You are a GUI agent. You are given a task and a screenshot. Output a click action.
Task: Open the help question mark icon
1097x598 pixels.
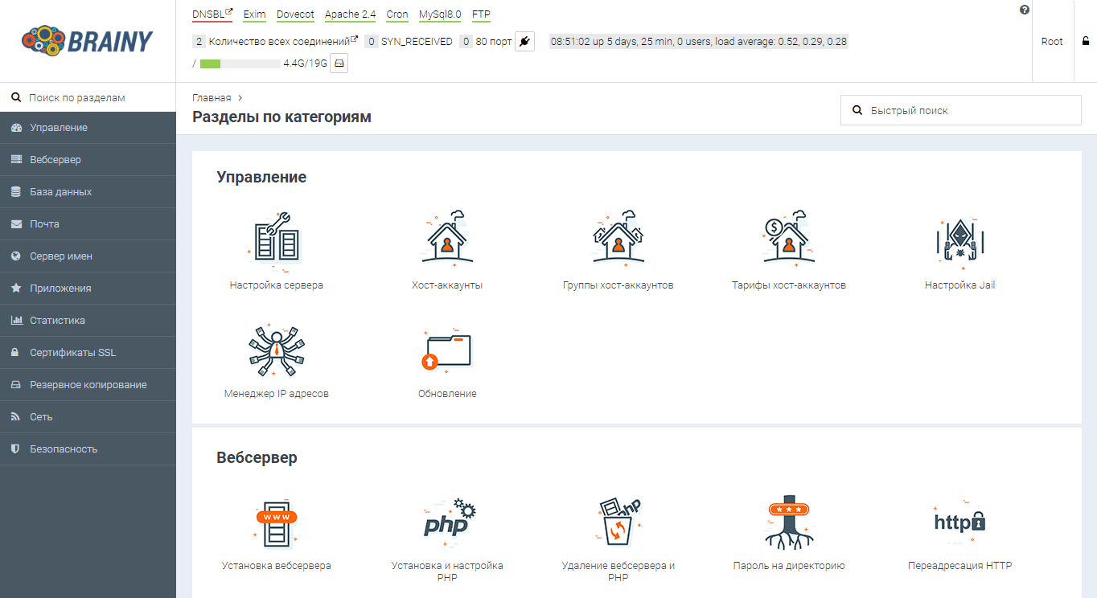[x=1024, y=10]
